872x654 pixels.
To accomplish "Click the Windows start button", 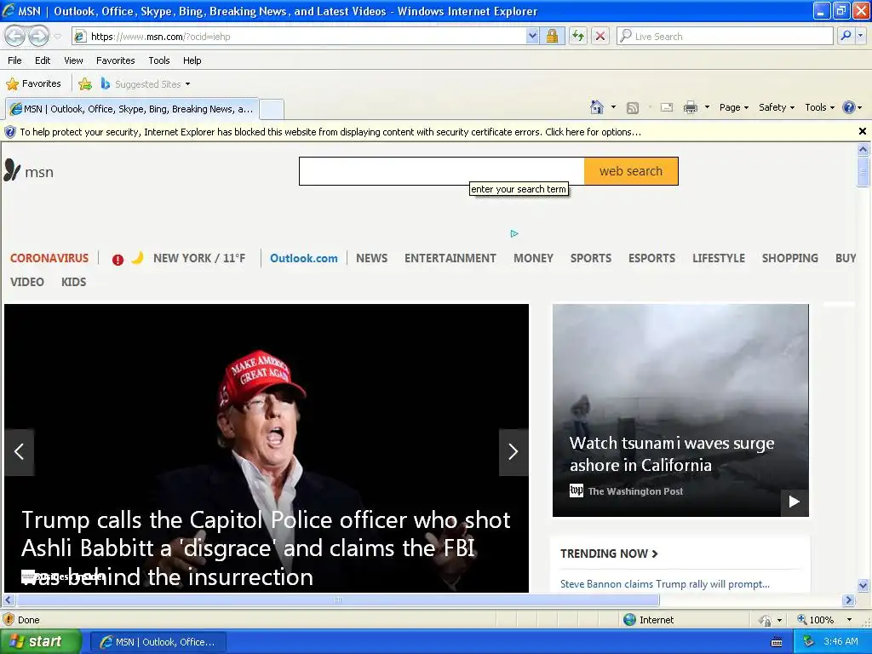I will (41, 641).
